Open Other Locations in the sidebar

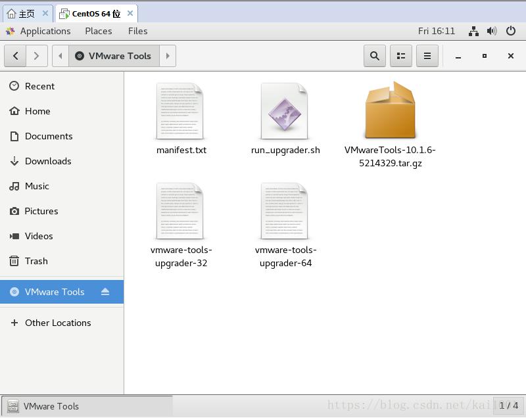point(62,323)
